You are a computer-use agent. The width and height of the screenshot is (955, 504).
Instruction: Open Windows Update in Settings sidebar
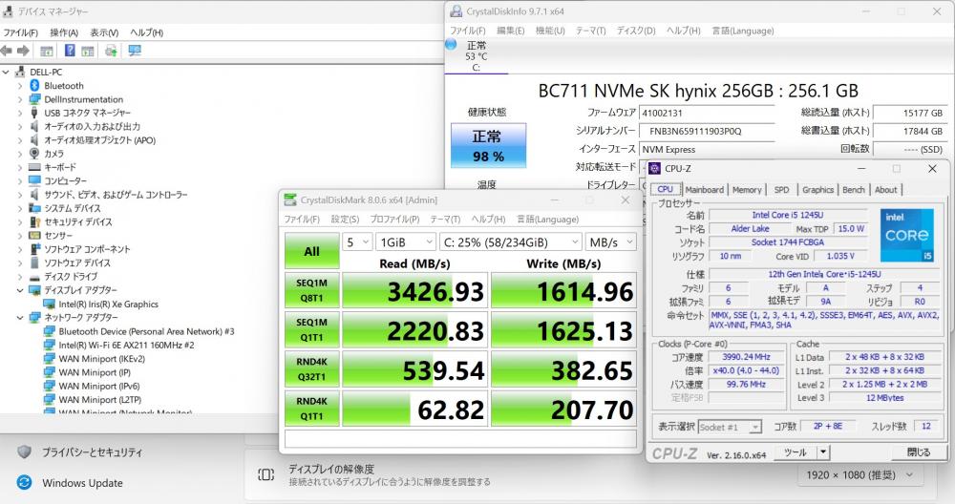tap(82, 483)
